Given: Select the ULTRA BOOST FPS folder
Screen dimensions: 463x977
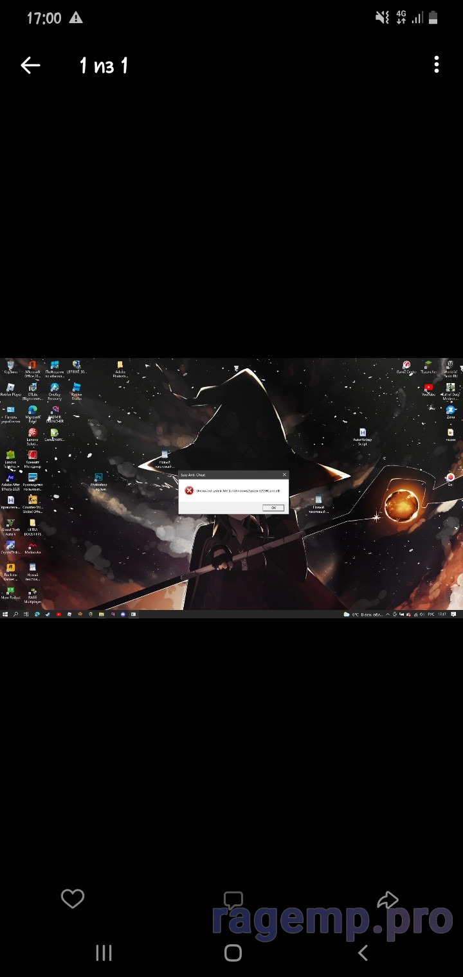Looking at the screenshot, I should coord(32,527).
